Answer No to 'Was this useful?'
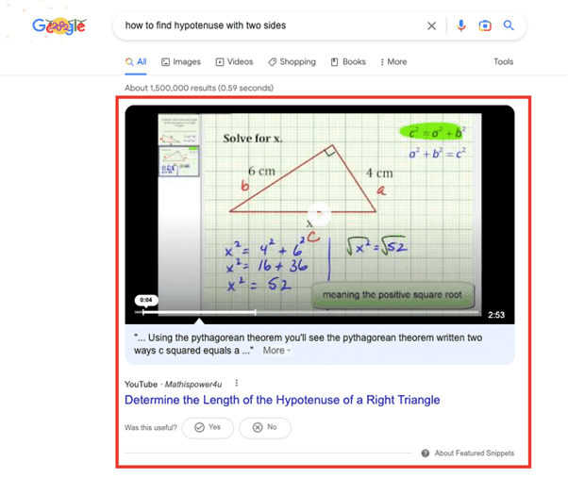This screenshot has height=478, width=568. tap(265, 428)
